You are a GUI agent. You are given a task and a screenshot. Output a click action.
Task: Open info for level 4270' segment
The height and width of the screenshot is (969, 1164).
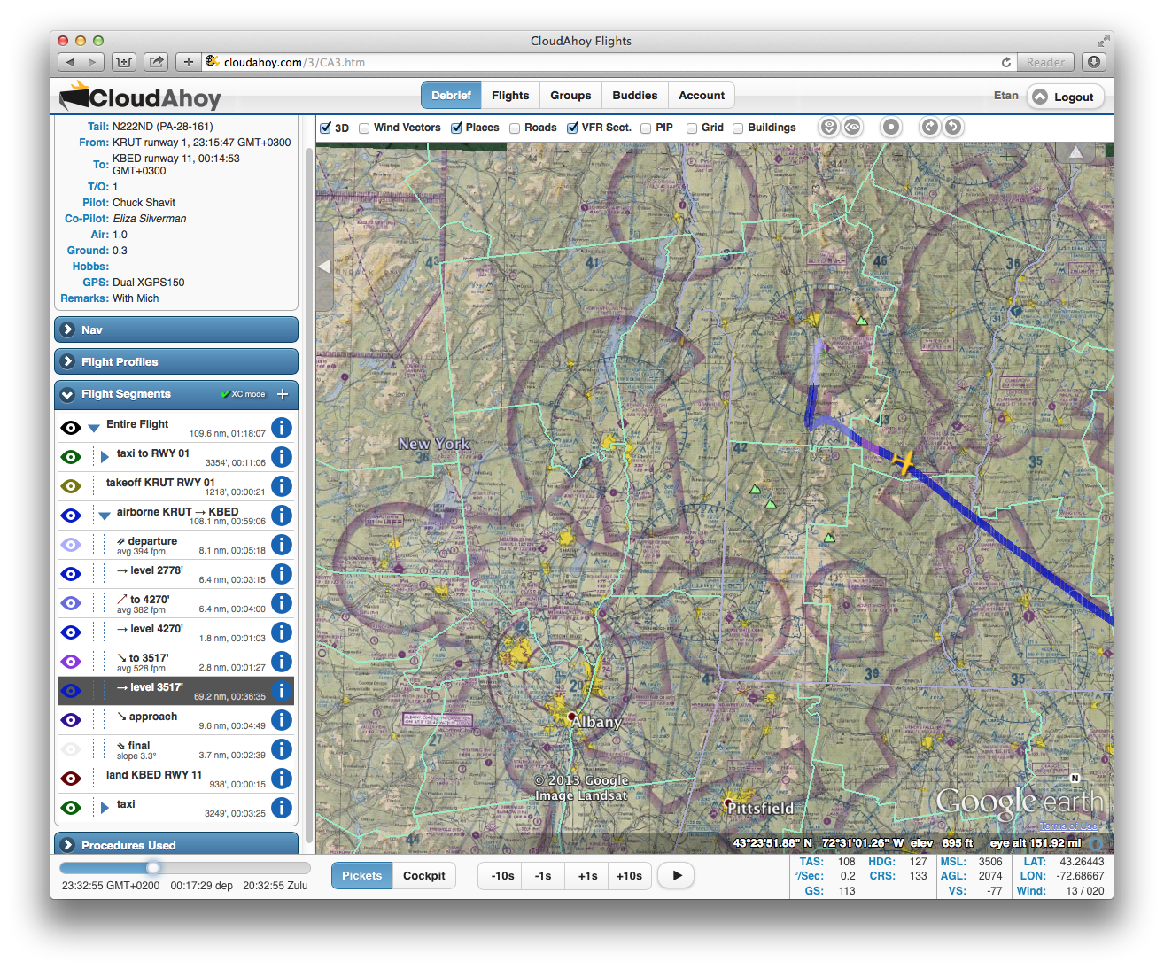(x=282, y=632)
